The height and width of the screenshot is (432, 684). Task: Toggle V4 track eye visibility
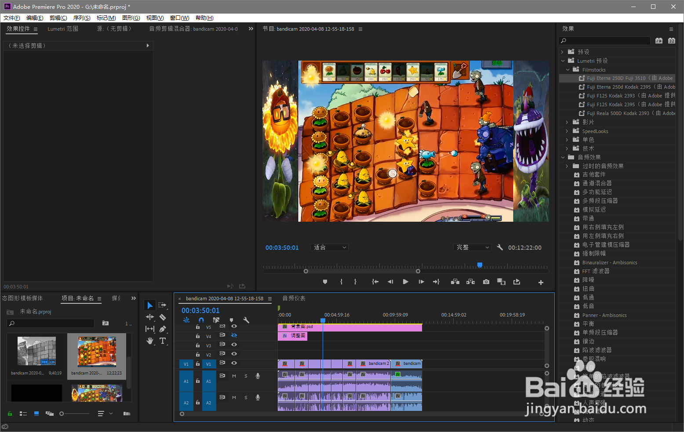click(234, 335)
